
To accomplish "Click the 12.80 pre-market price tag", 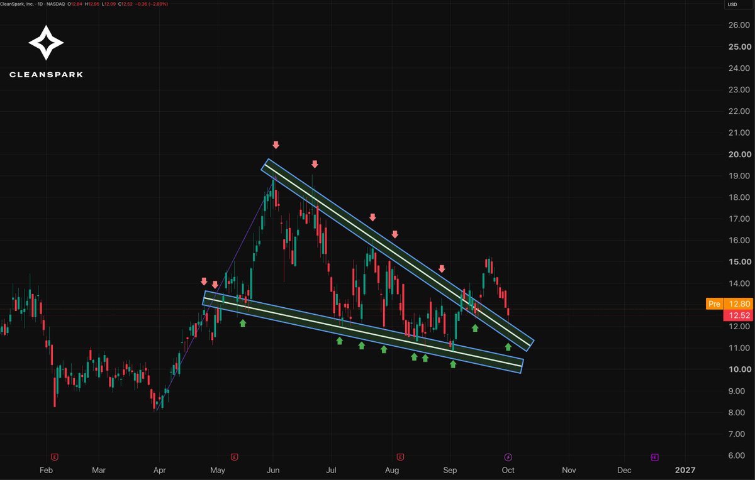I will (x=738, y=304).
